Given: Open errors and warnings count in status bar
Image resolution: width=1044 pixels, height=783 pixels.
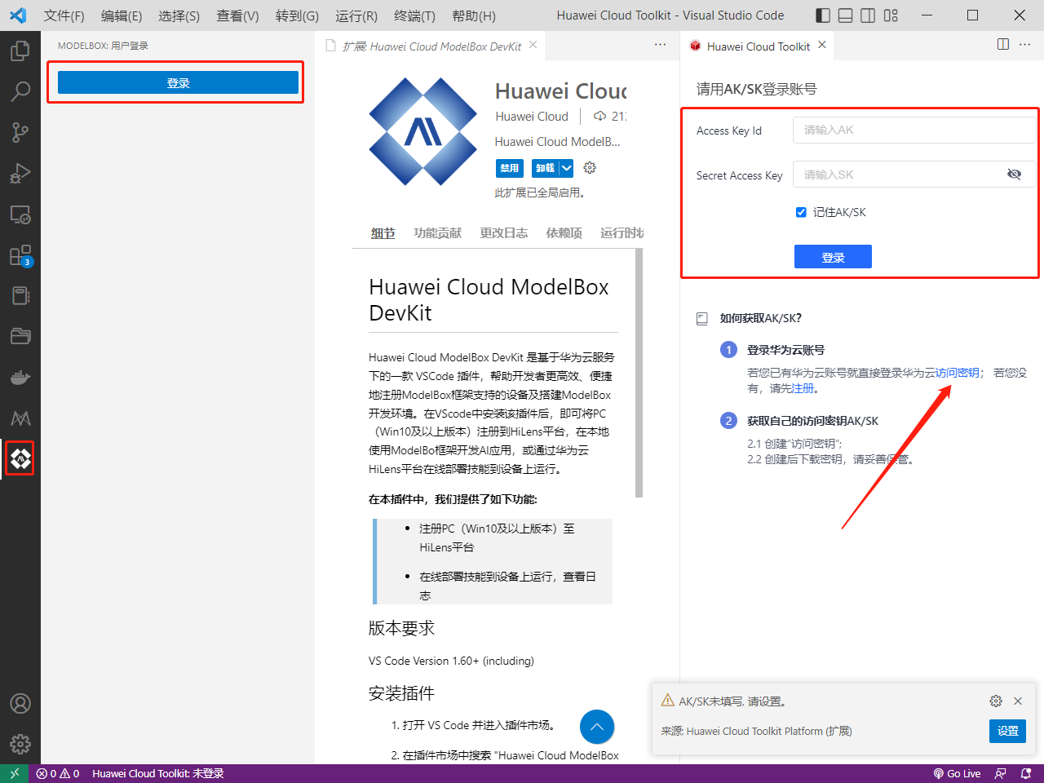Looking at the screenshot, I should click(58, 773).
